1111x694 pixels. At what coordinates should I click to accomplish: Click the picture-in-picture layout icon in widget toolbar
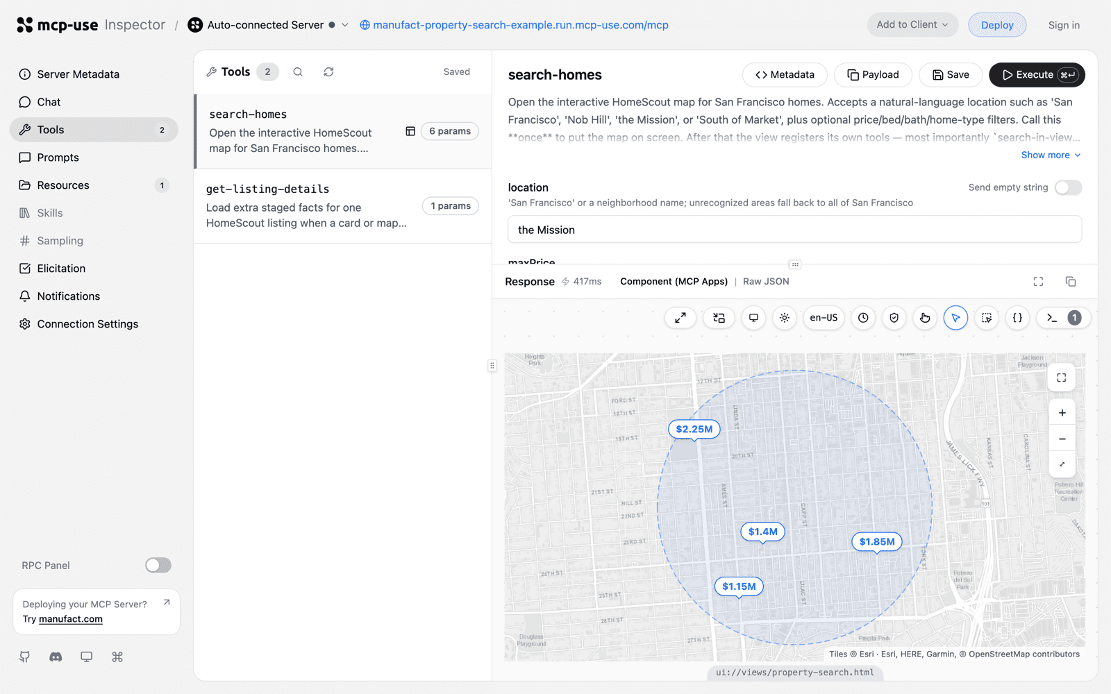coord(719,318)
